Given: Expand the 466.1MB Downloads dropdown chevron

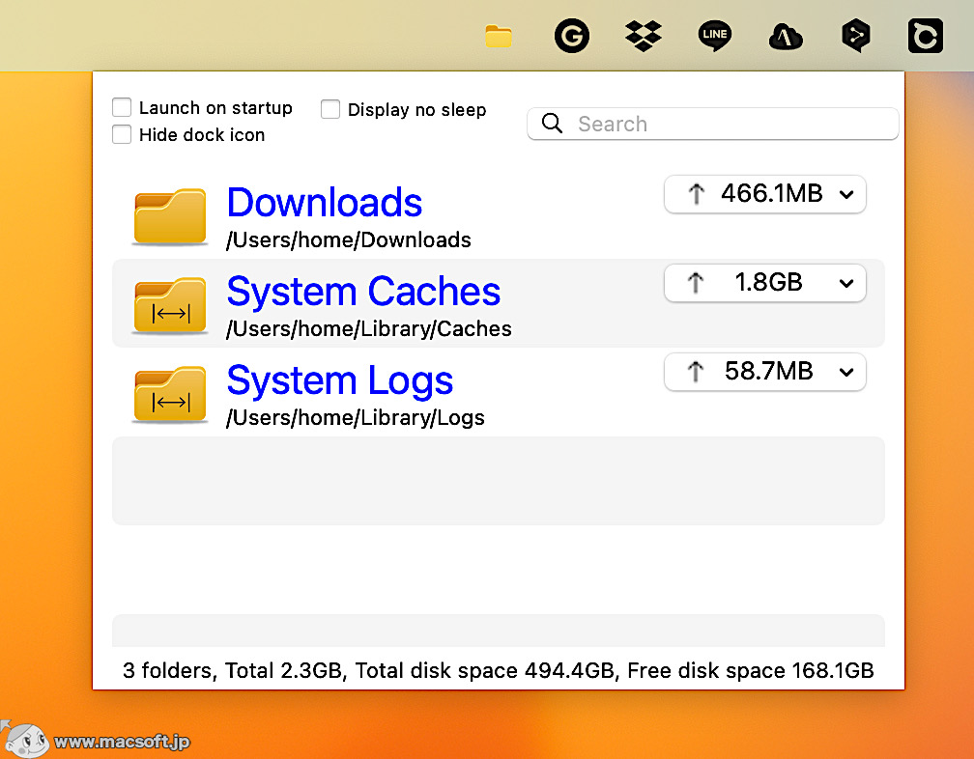Looking at the screenshot, I should (846, 195).
